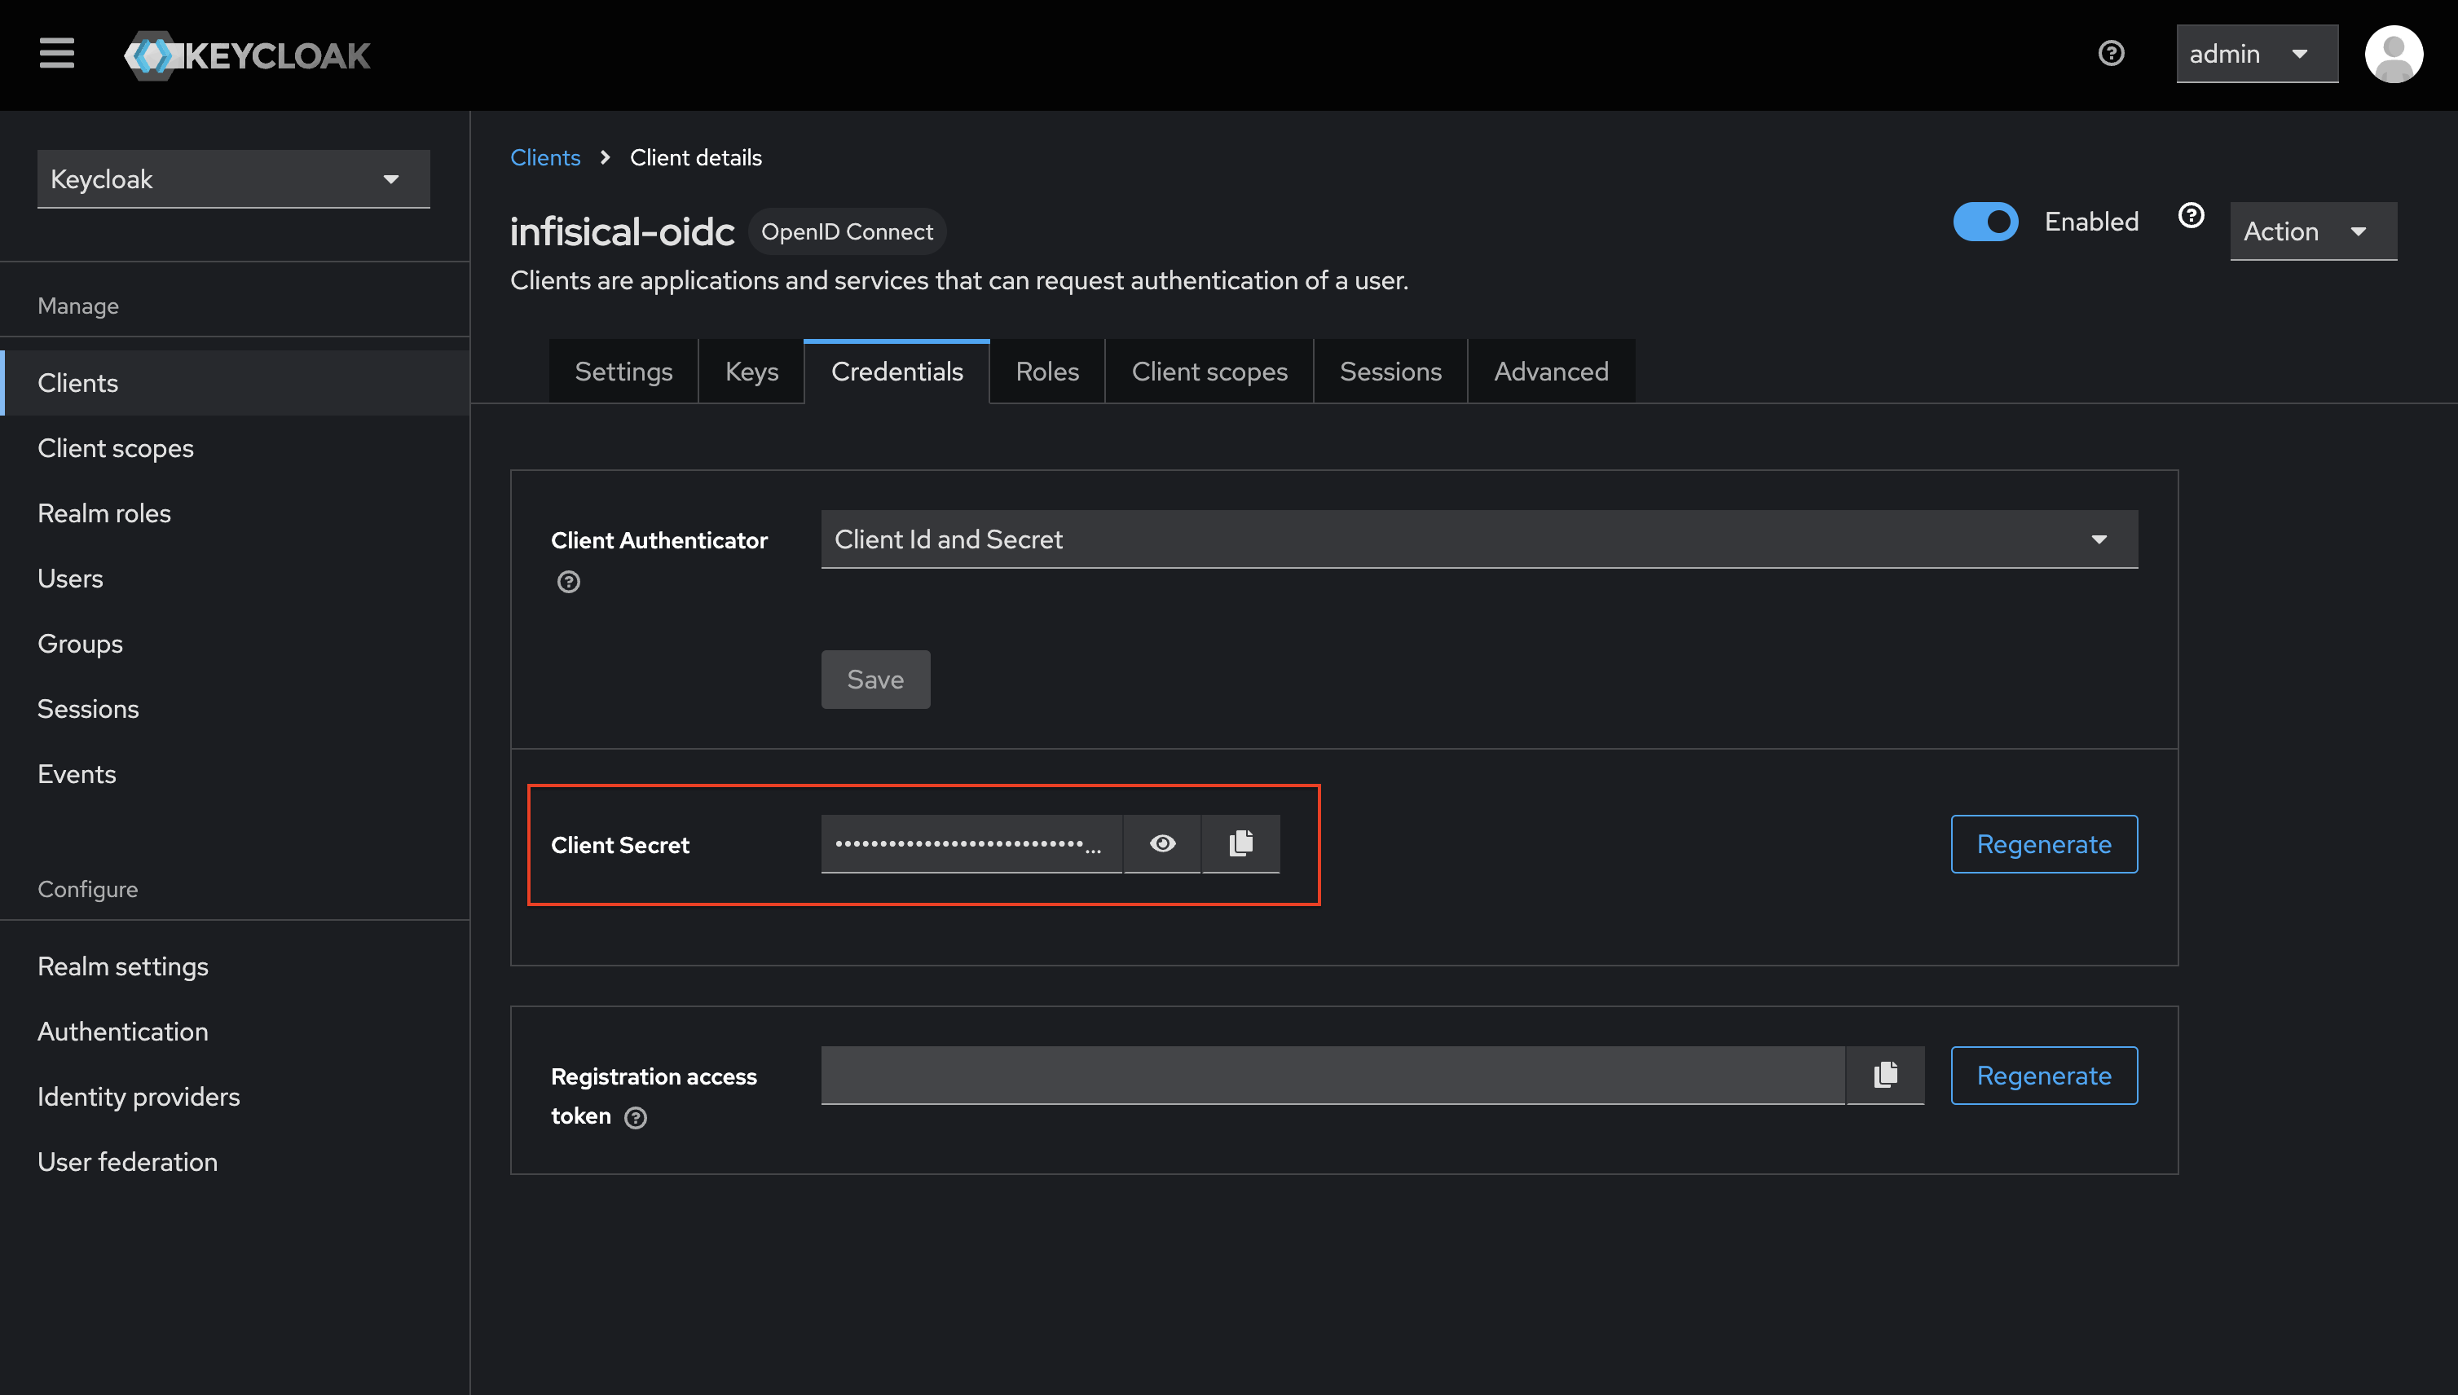
Task: Expand the Action dropdown
Action: click(x=2313, y=231)
